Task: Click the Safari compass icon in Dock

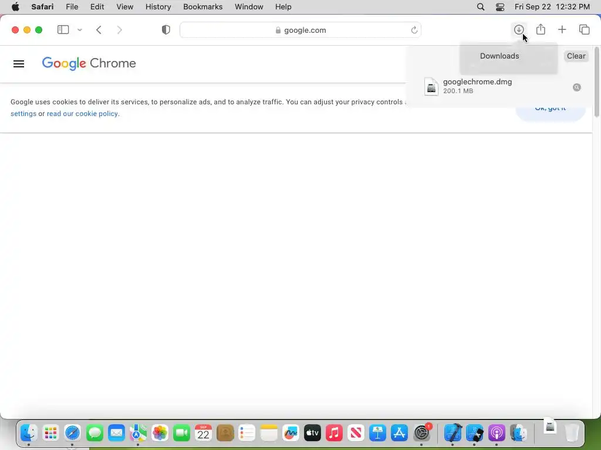Action: click(x=72, y=433)
